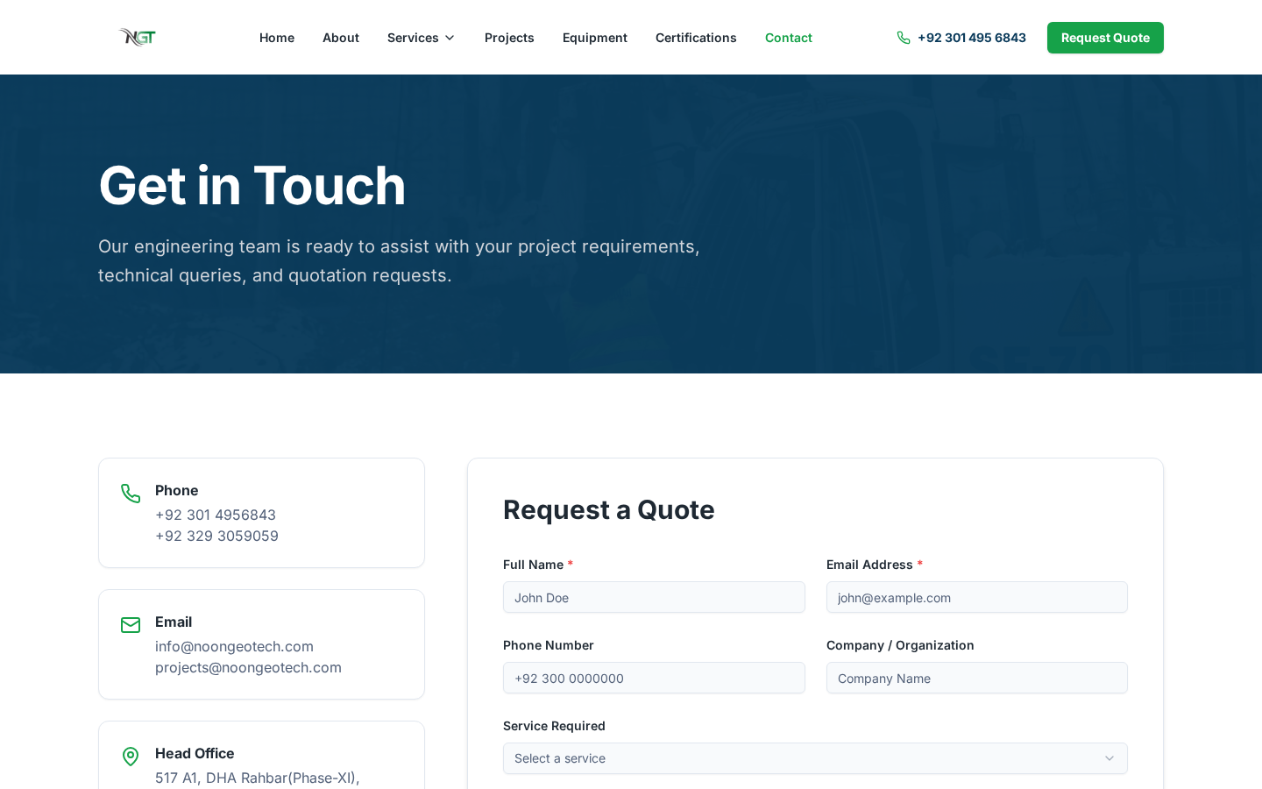Click the Head Office card title
Viewport: 1262px width, 789px height.
(195, 753)
